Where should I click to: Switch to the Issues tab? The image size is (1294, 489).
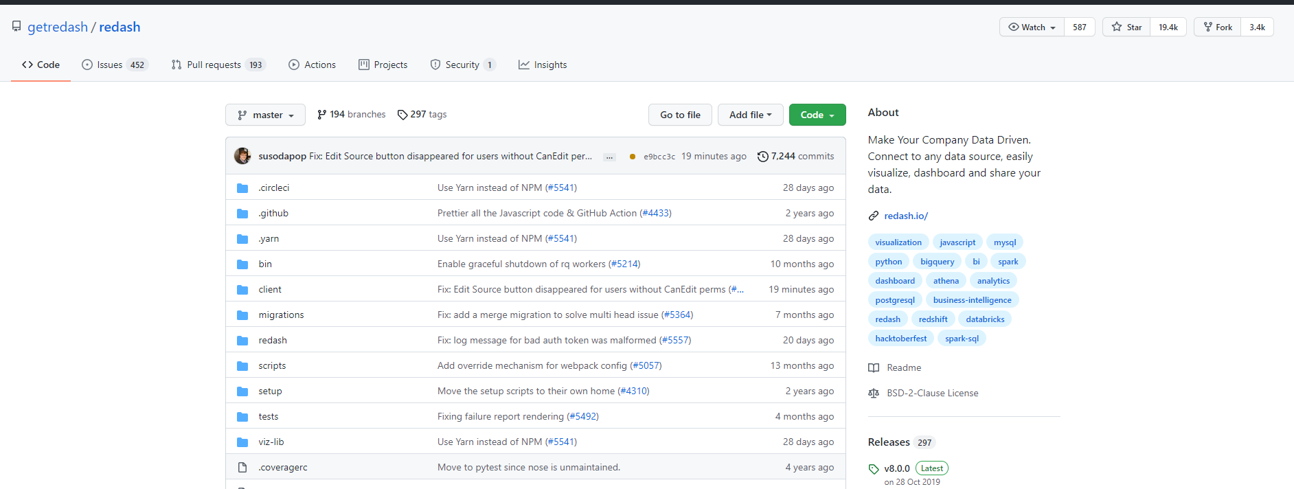[x=115, y=65]
